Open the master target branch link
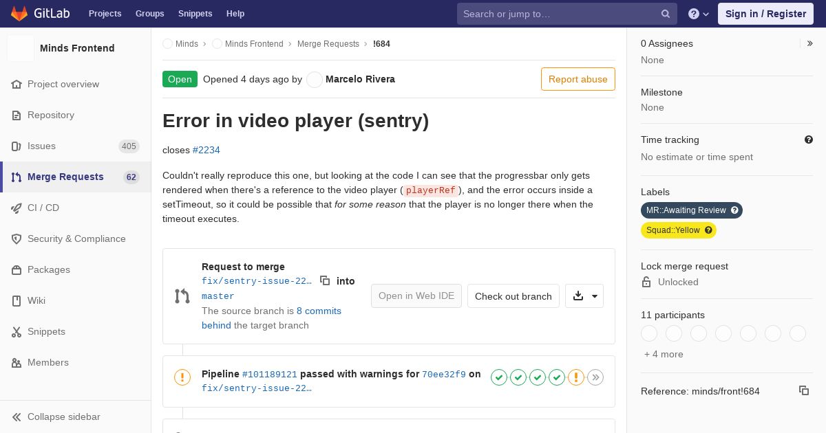 pos(218,296)
